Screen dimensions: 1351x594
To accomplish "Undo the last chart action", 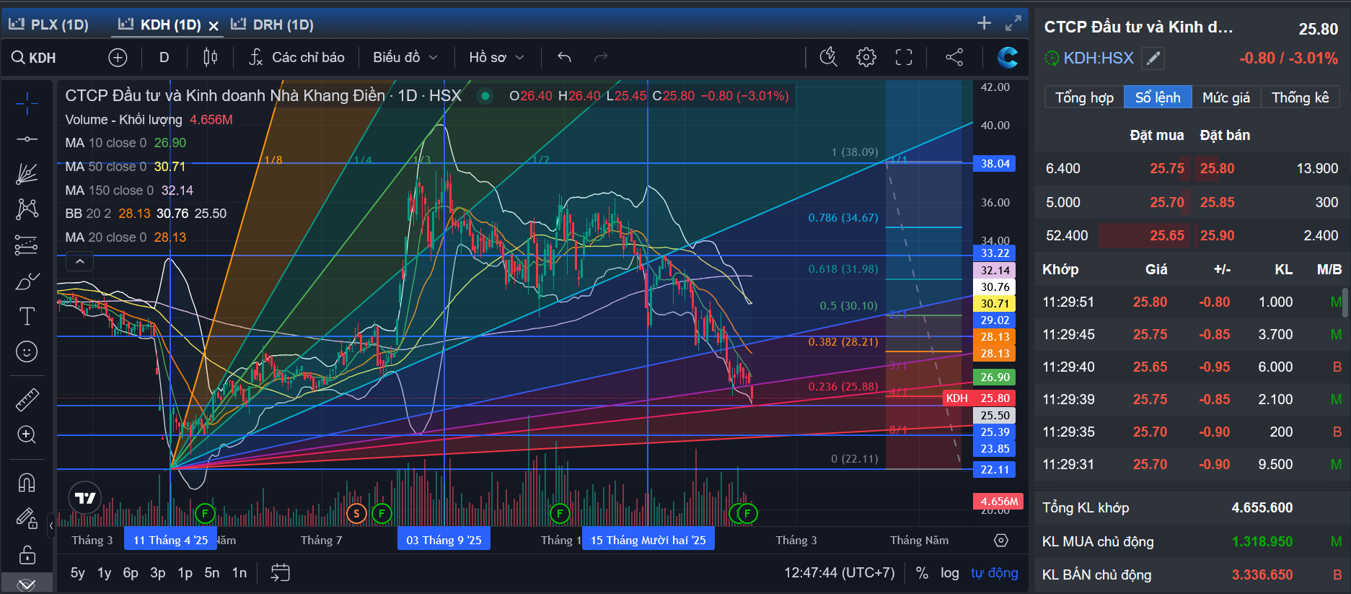I will pos(564,58).
